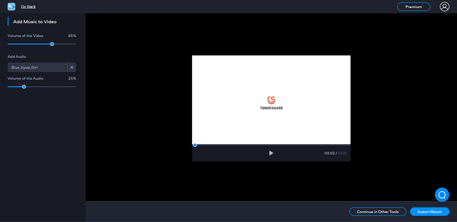
Task: Open the user profile account icon
Action: pyautogui.click(x=444, y=7)
